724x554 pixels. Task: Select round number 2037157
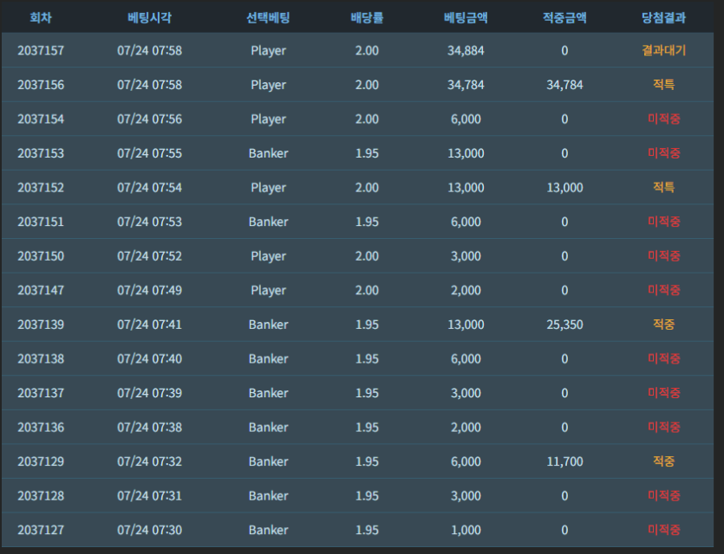pos(41,50)
